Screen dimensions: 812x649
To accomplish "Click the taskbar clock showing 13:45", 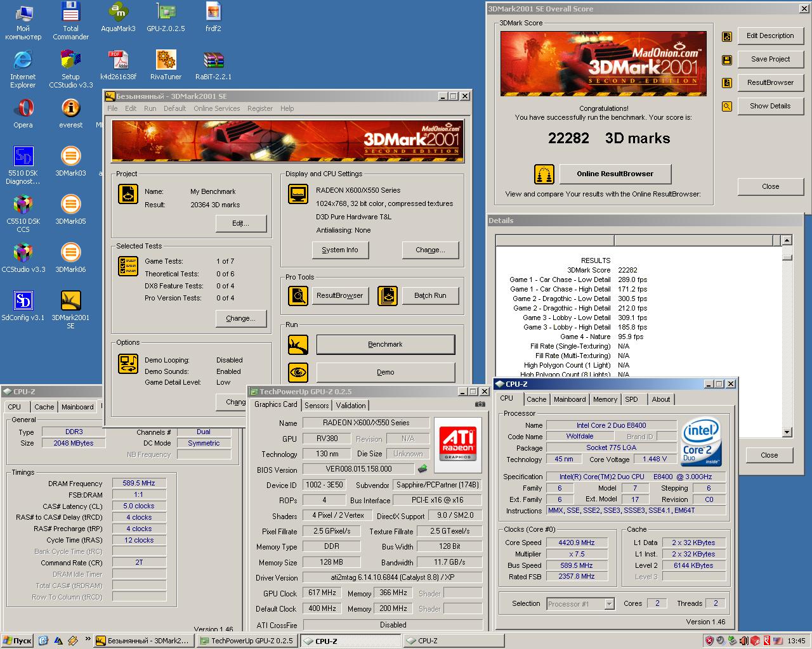I will pyautogui.click(x=796, y=641).
